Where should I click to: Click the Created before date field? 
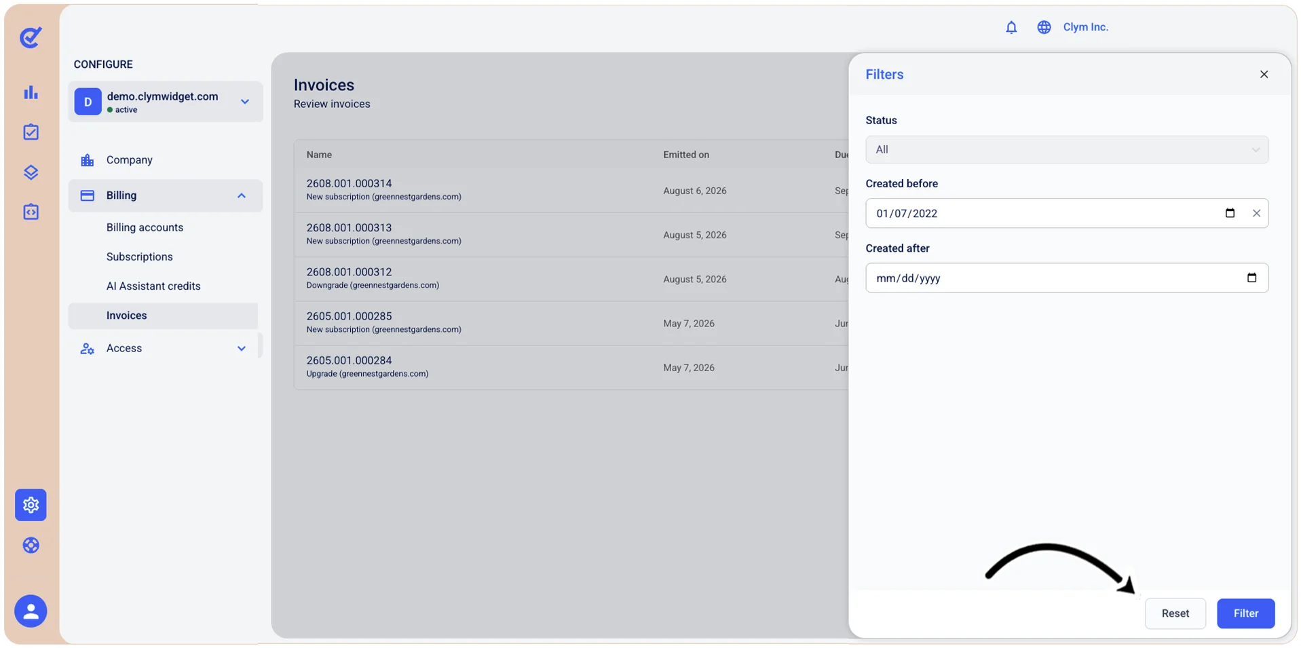1066,213
